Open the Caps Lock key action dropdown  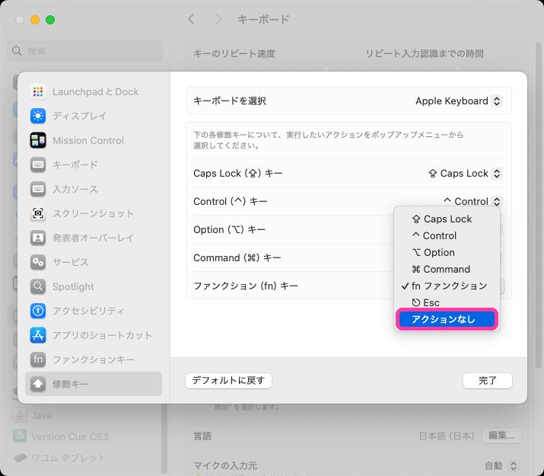click(465, 174)
